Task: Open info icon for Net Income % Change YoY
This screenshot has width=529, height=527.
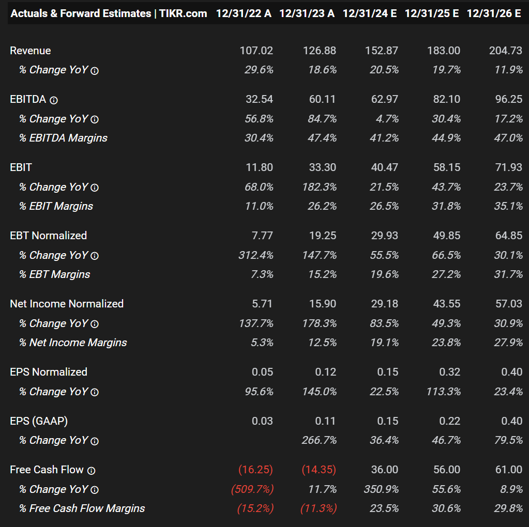Action: pos(95,324)
